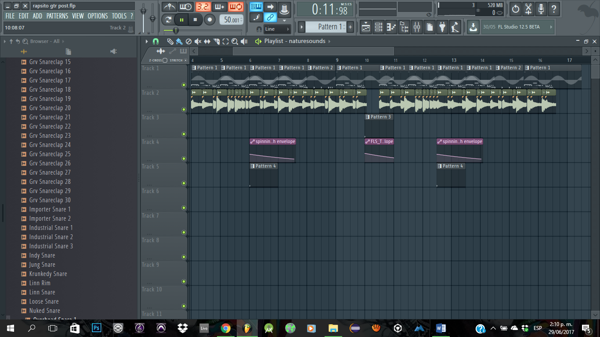Viewport: 600px width, 337px height.
Task: Click the Stop playback button
Action: point(195,20)
